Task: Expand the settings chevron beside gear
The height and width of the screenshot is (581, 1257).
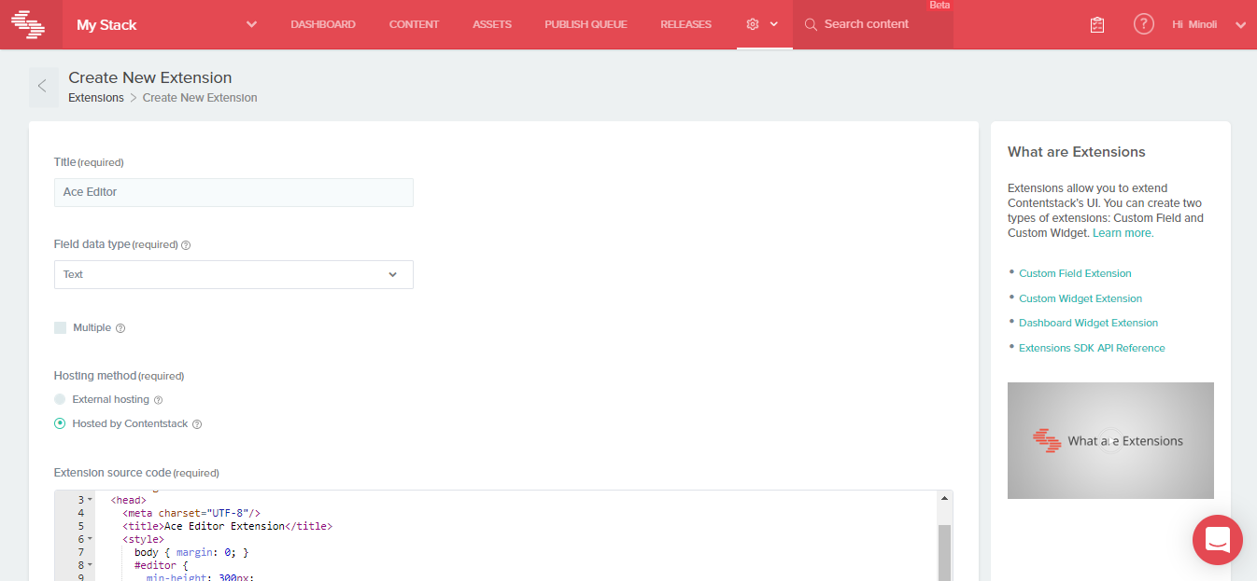Action: click(x=774, y=24)
